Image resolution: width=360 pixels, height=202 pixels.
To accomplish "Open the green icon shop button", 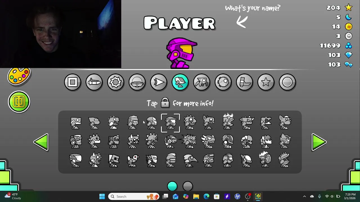I will click(19, 102).
